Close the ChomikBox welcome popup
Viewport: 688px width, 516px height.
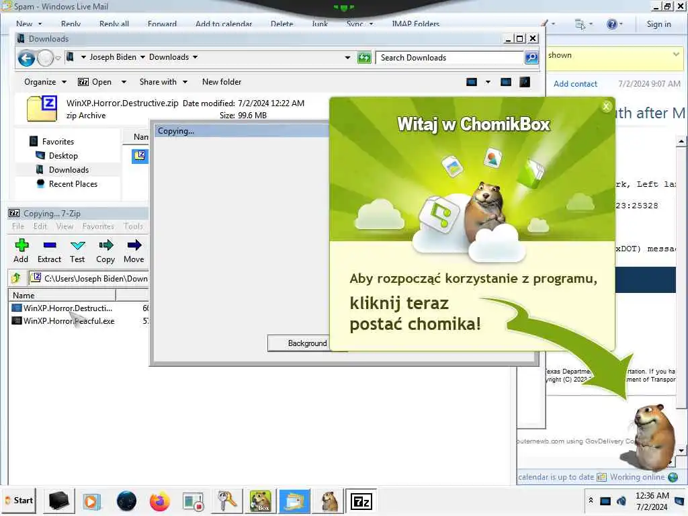click(607, 106)
